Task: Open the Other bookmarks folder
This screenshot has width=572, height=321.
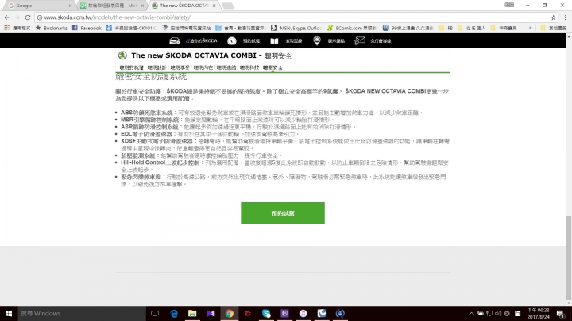Action: (554, 28)
